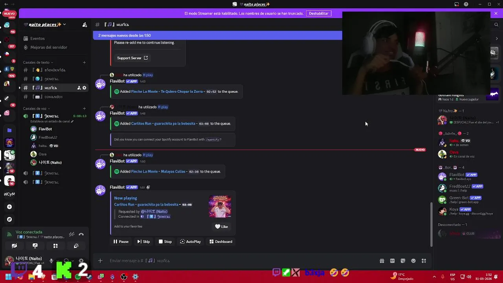Click invite icon on the musica channel row
The height and width of the screenshot is (283, 503).
coord(79,88)
